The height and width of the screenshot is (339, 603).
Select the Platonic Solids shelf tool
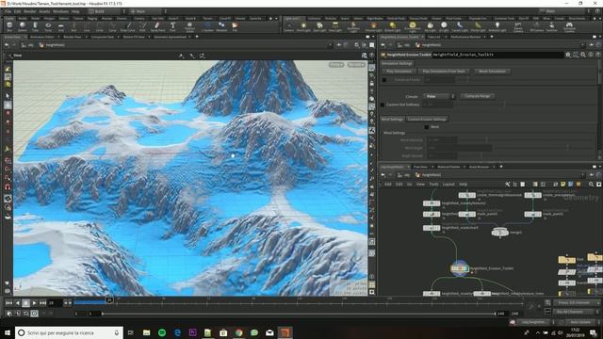[189, 26]
